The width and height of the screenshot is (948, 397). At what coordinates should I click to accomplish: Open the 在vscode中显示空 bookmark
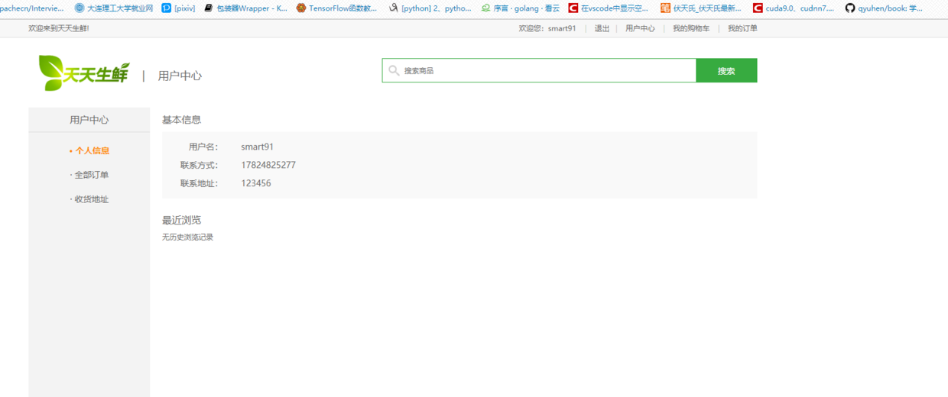[608, 8]
